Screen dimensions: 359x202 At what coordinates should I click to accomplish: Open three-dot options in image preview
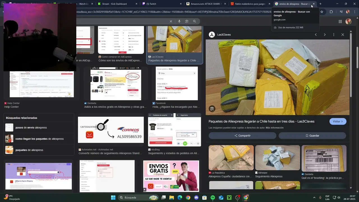pos(334,35)
